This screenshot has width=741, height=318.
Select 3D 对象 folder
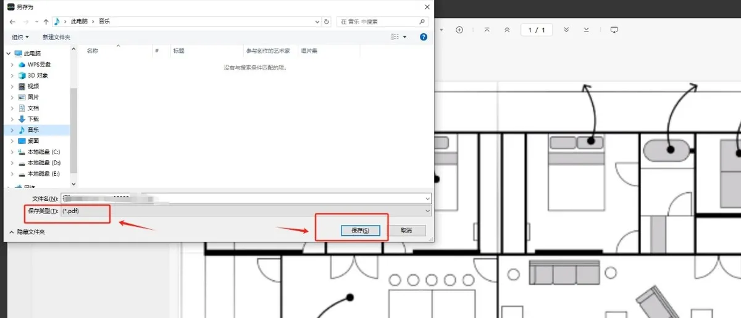(37, 75)
